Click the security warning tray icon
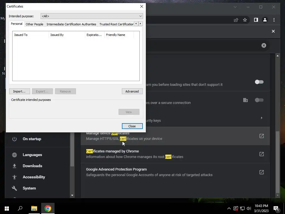The image size is (285, 214). coord(236,208)
